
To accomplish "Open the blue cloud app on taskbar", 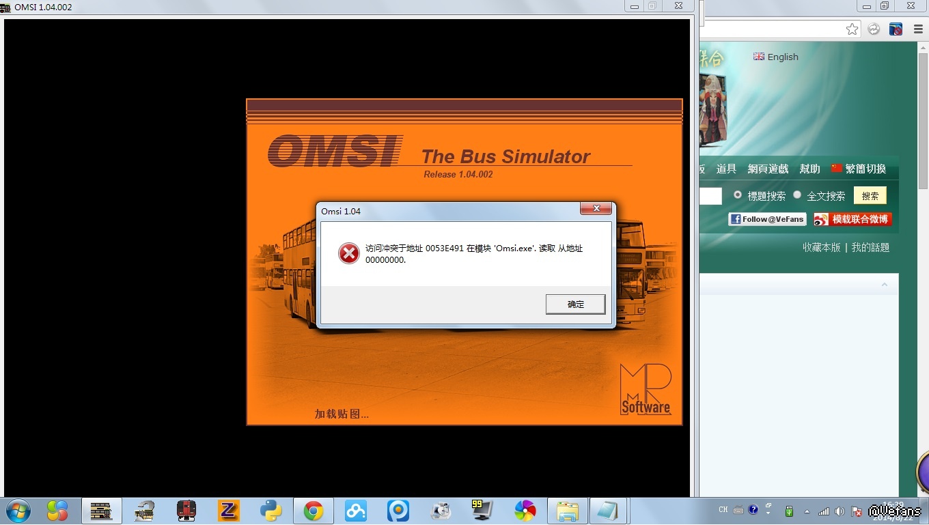I will [356, 511].
